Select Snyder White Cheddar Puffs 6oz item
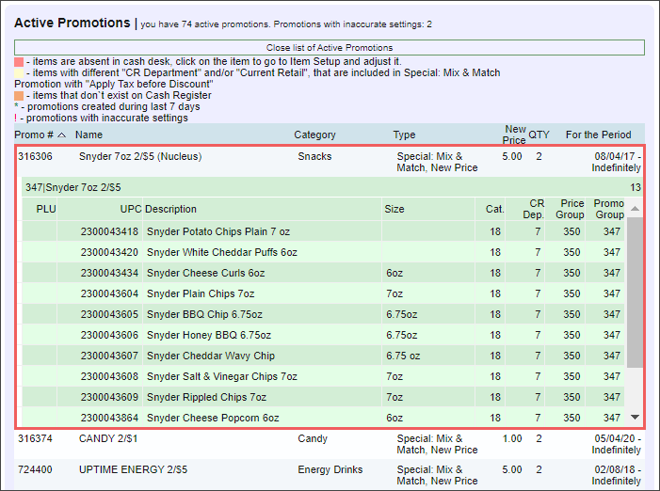Screen dimensions: 660x491 [222, 252]
